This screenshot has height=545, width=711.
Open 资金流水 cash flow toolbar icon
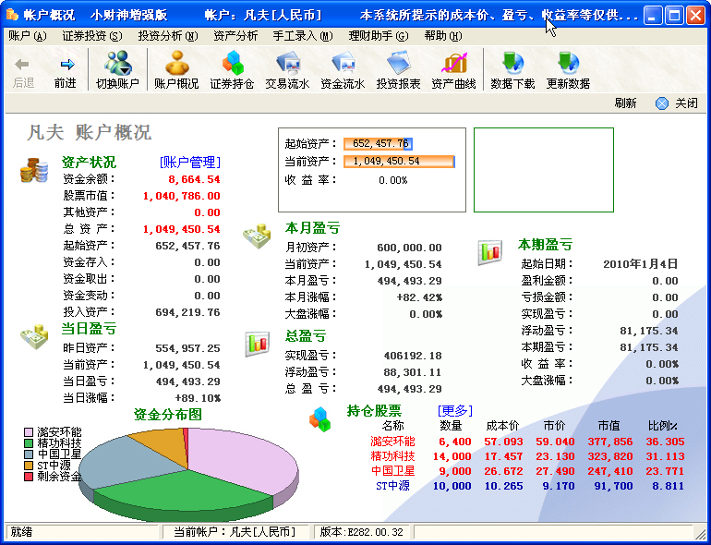(343, 63)
